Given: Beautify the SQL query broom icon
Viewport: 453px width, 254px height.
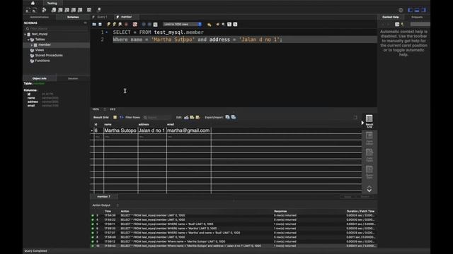Looking at the screenshot, I should tap(217, 25).
